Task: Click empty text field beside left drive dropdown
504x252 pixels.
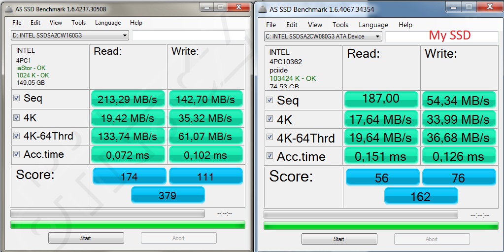Action: [188, 36]
